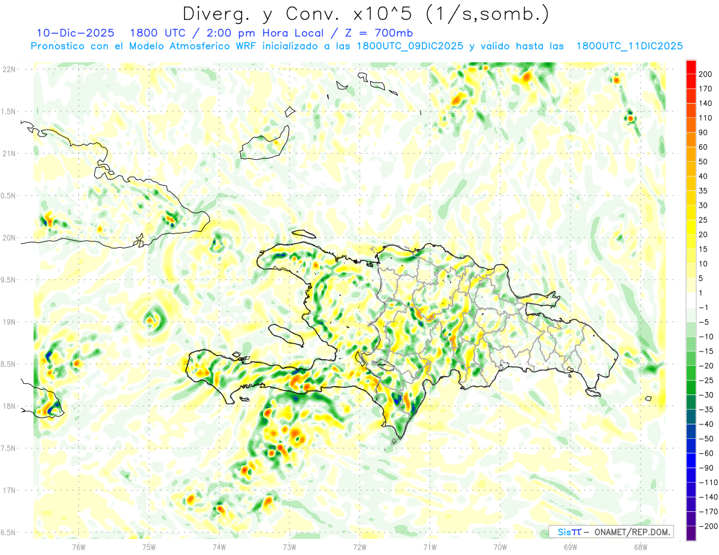The width and height of the screenshot is (719, 555).
Task: Click the '17N' latitude axis label
Action: pyautogui.click(x=10, y=491)
